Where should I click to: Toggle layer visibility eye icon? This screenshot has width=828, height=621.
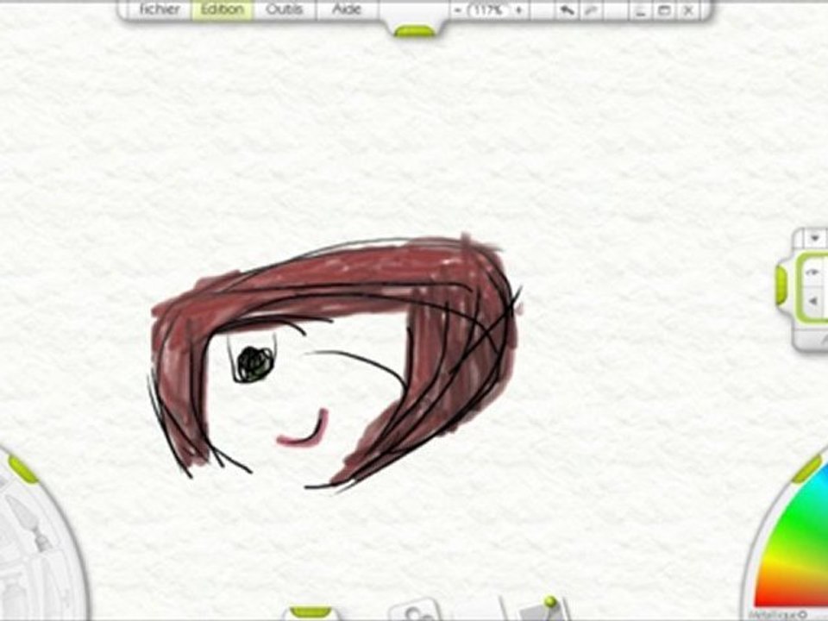[x=813, y=273]
